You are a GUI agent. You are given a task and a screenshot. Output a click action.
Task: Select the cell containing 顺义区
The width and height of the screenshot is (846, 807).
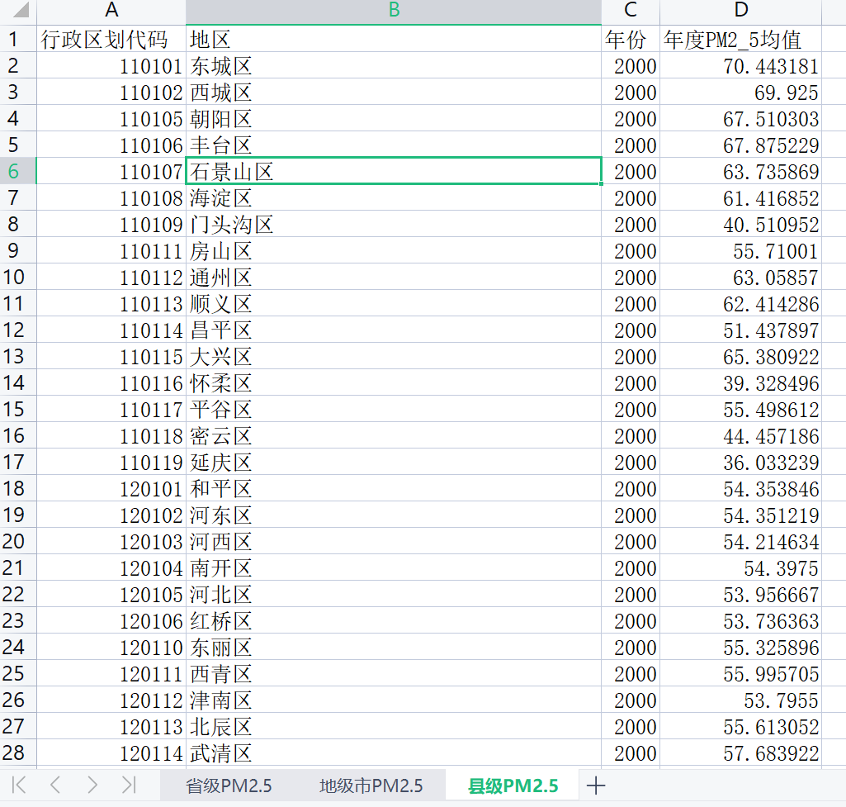click(394, 303)
